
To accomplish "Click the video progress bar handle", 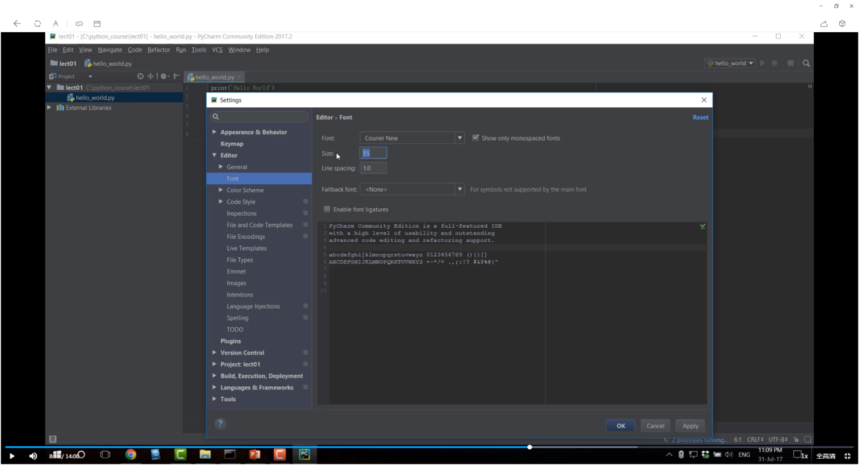I will (x=529, y=446).
